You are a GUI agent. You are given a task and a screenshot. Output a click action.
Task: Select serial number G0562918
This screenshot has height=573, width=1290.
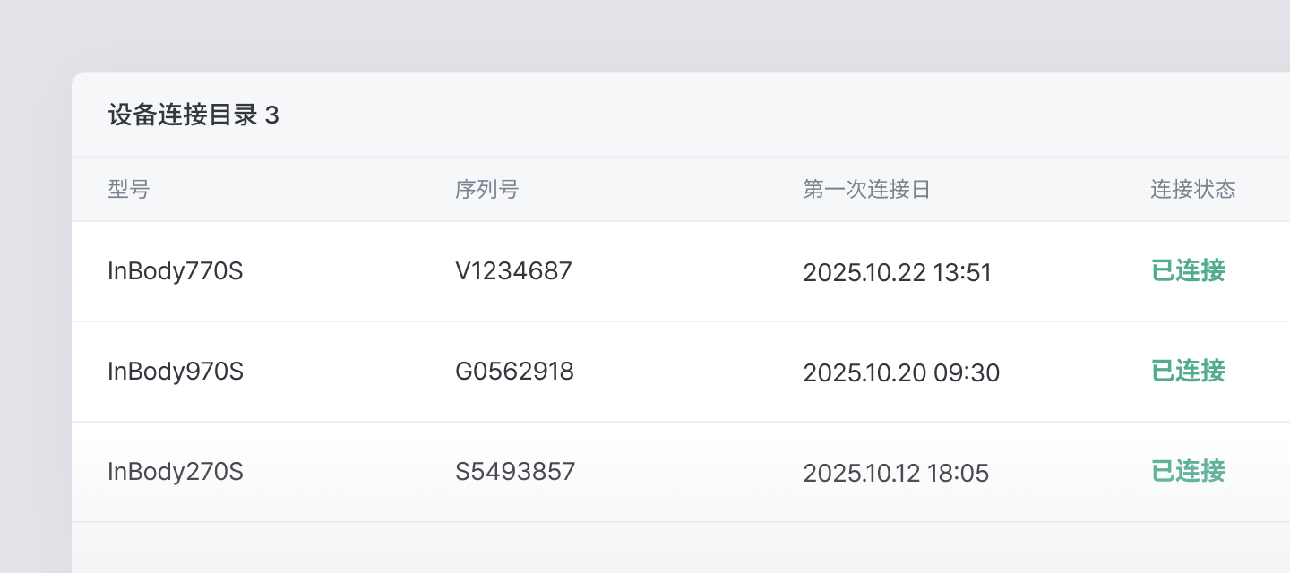pyautogui.click(x=514, y=372)
